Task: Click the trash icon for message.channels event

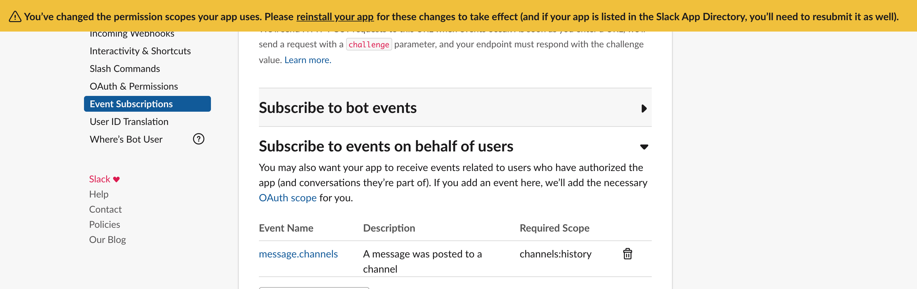Action: point(627,254)
